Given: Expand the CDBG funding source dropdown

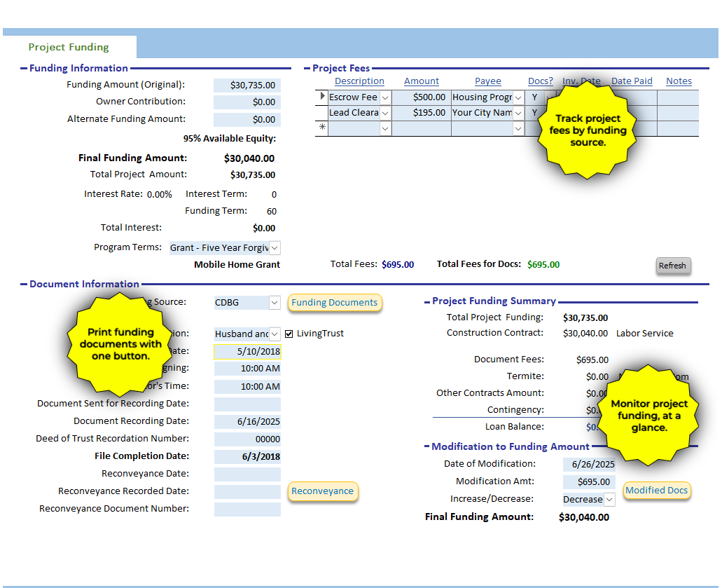Looking at the screenshot, I should (275, 303).
